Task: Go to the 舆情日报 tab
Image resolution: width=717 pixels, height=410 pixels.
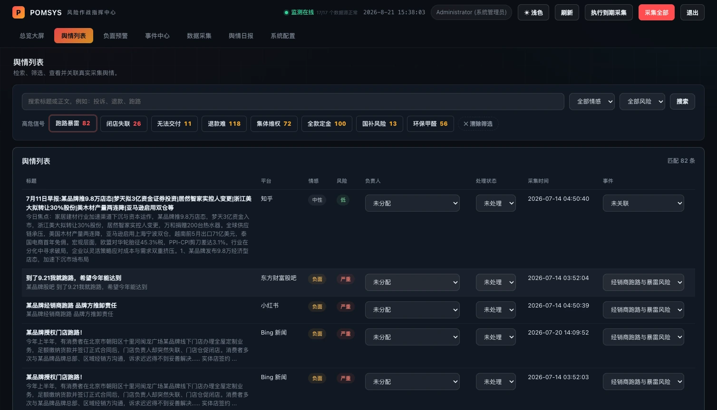Action: [x=241, y=36]
